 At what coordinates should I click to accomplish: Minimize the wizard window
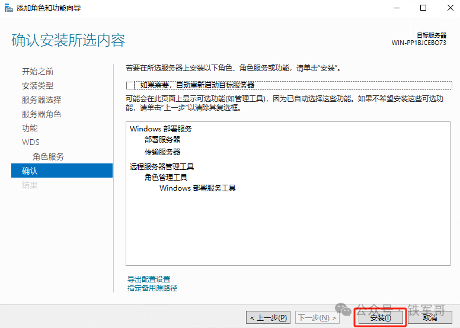pos(397,8)
